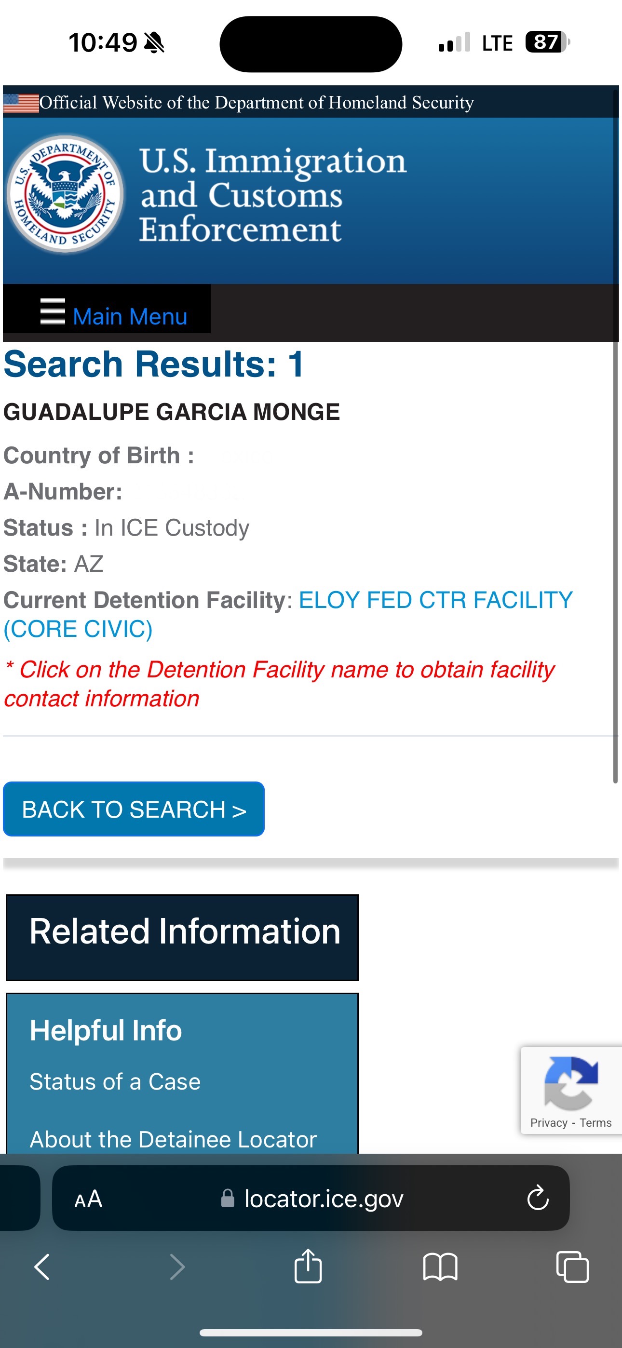
Task: Tap the reCAPTCHA Terms link
Action: [595, 1123]
